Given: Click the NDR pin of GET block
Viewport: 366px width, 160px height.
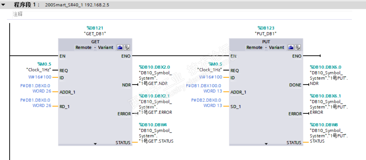Looking at the screenshot, I should [x=126, y=85].
